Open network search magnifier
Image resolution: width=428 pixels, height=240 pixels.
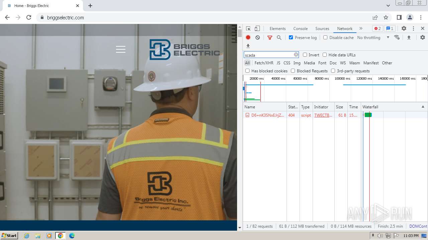point(279,38)
